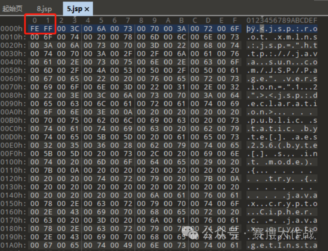This screenshot has width=328, height=251.
Task: Select column header A in the hex ruler
Action: pyautogui.click(x=168, y=20)
